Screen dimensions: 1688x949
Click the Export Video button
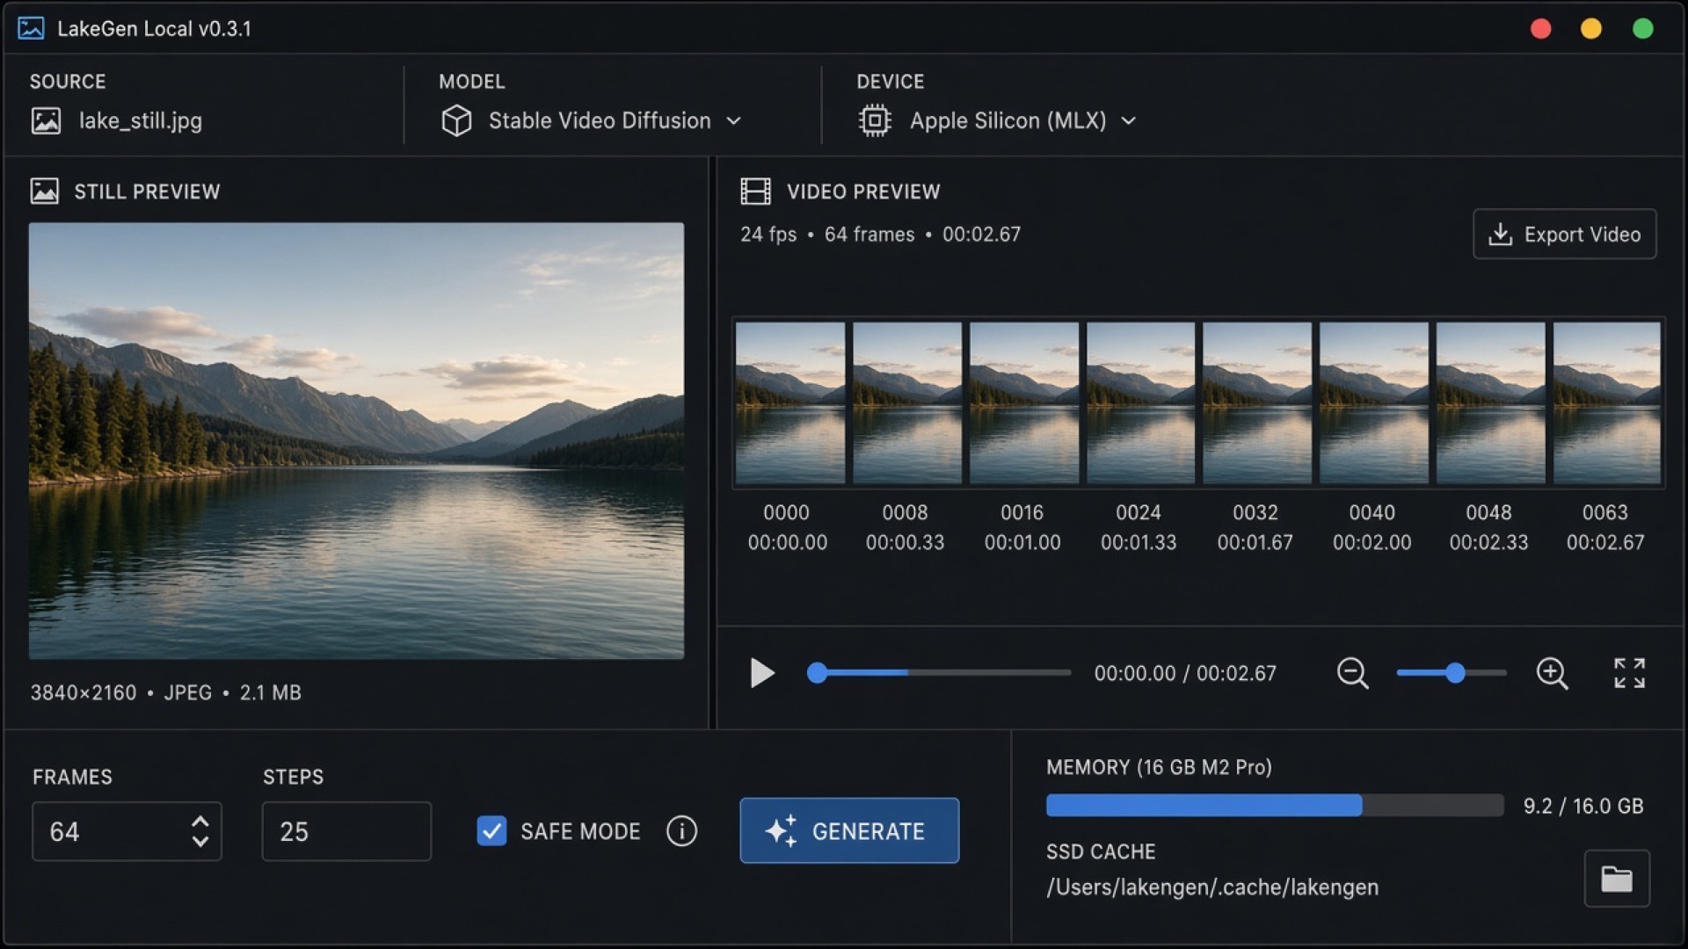(x=1565, y=234)
